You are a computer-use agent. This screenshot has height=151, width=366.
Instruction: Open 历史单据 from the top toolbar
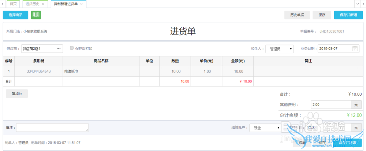[297, 15]
